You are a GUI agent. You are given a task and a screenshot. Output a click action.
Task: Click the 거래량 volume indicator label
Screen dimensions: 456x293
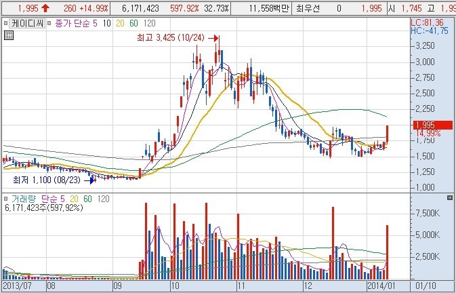click(x=24, y=199)
